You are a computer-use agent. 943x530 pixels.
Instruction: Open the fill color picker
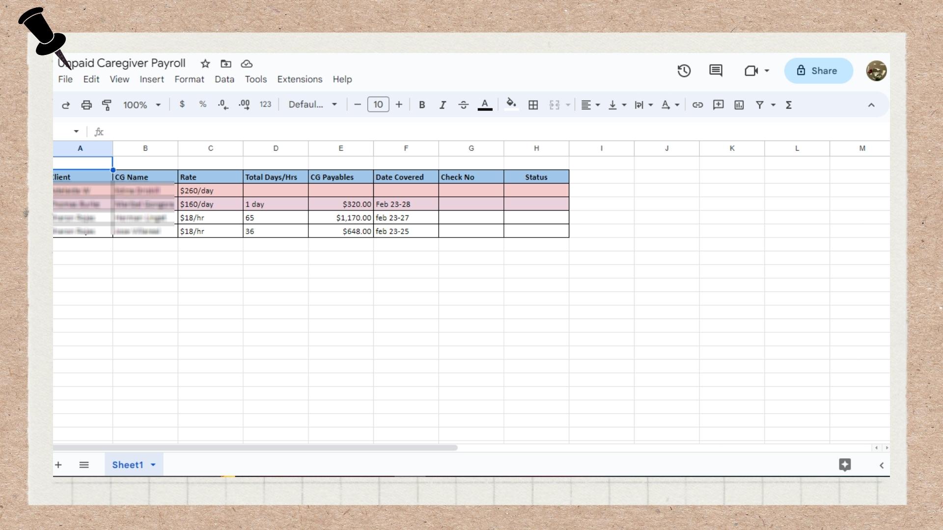511,104
